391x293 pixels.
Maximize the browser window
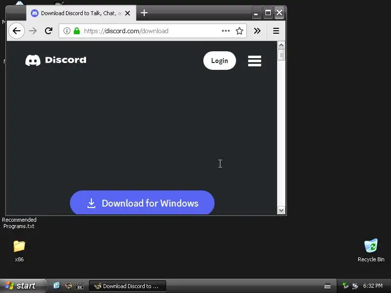coord(268,13)
